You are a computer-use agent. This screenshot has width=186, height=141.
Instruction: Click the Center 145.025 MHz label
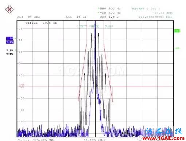(x=36, y=140)
